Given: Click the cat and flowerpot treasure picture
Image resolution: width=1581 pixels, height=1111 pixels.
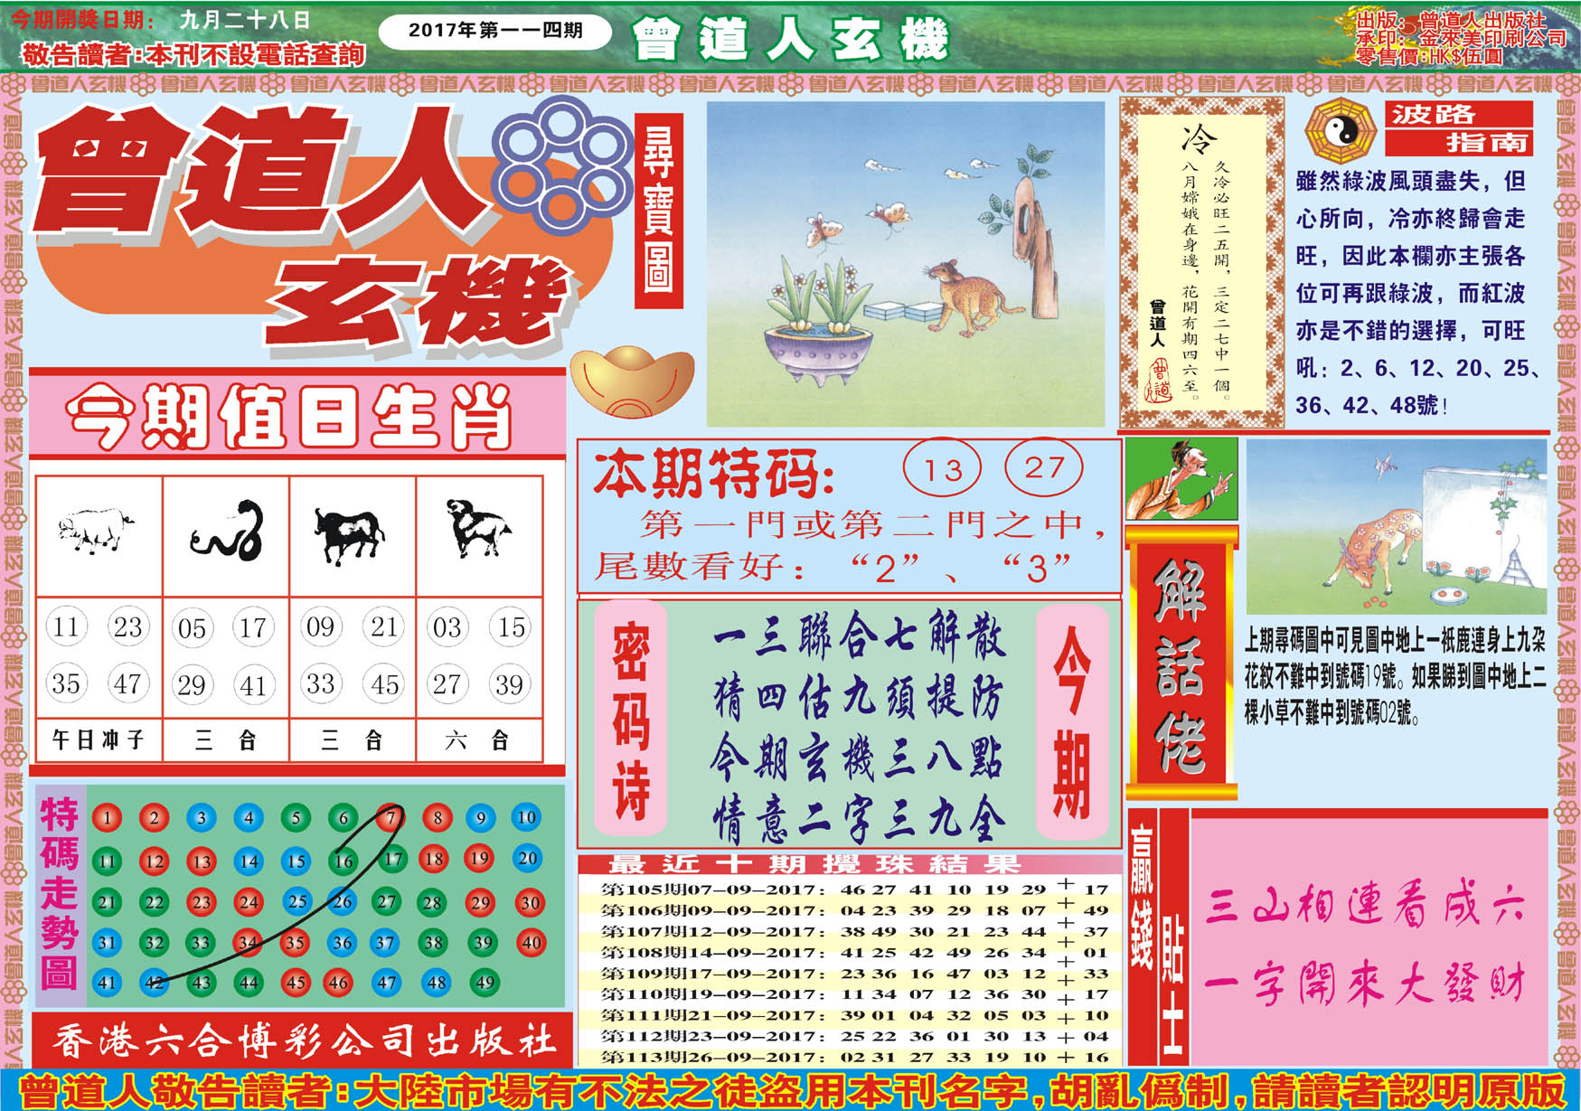Looking at the screenshot, I should (906, 264).
